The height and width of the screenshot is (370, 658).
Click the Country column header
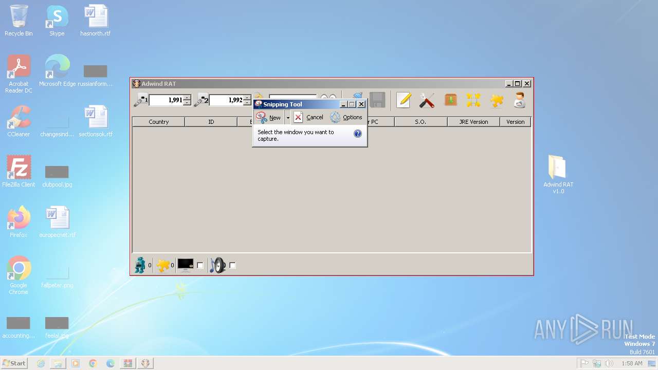[159, 122]
